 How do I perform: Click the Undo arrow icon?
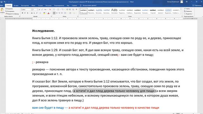(x=4, y=2)
